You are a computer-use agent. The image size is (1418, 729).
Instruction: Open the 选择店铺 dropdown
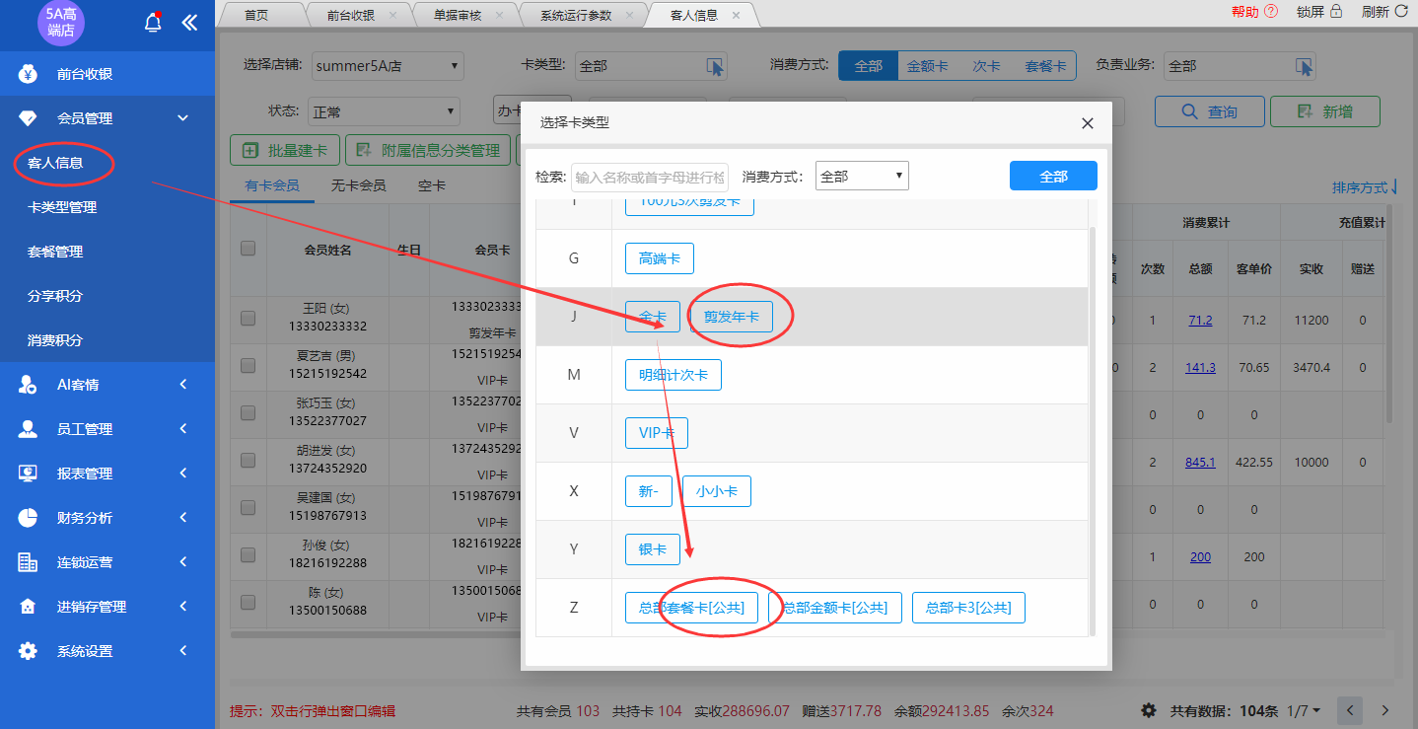(x=387, y=66)
